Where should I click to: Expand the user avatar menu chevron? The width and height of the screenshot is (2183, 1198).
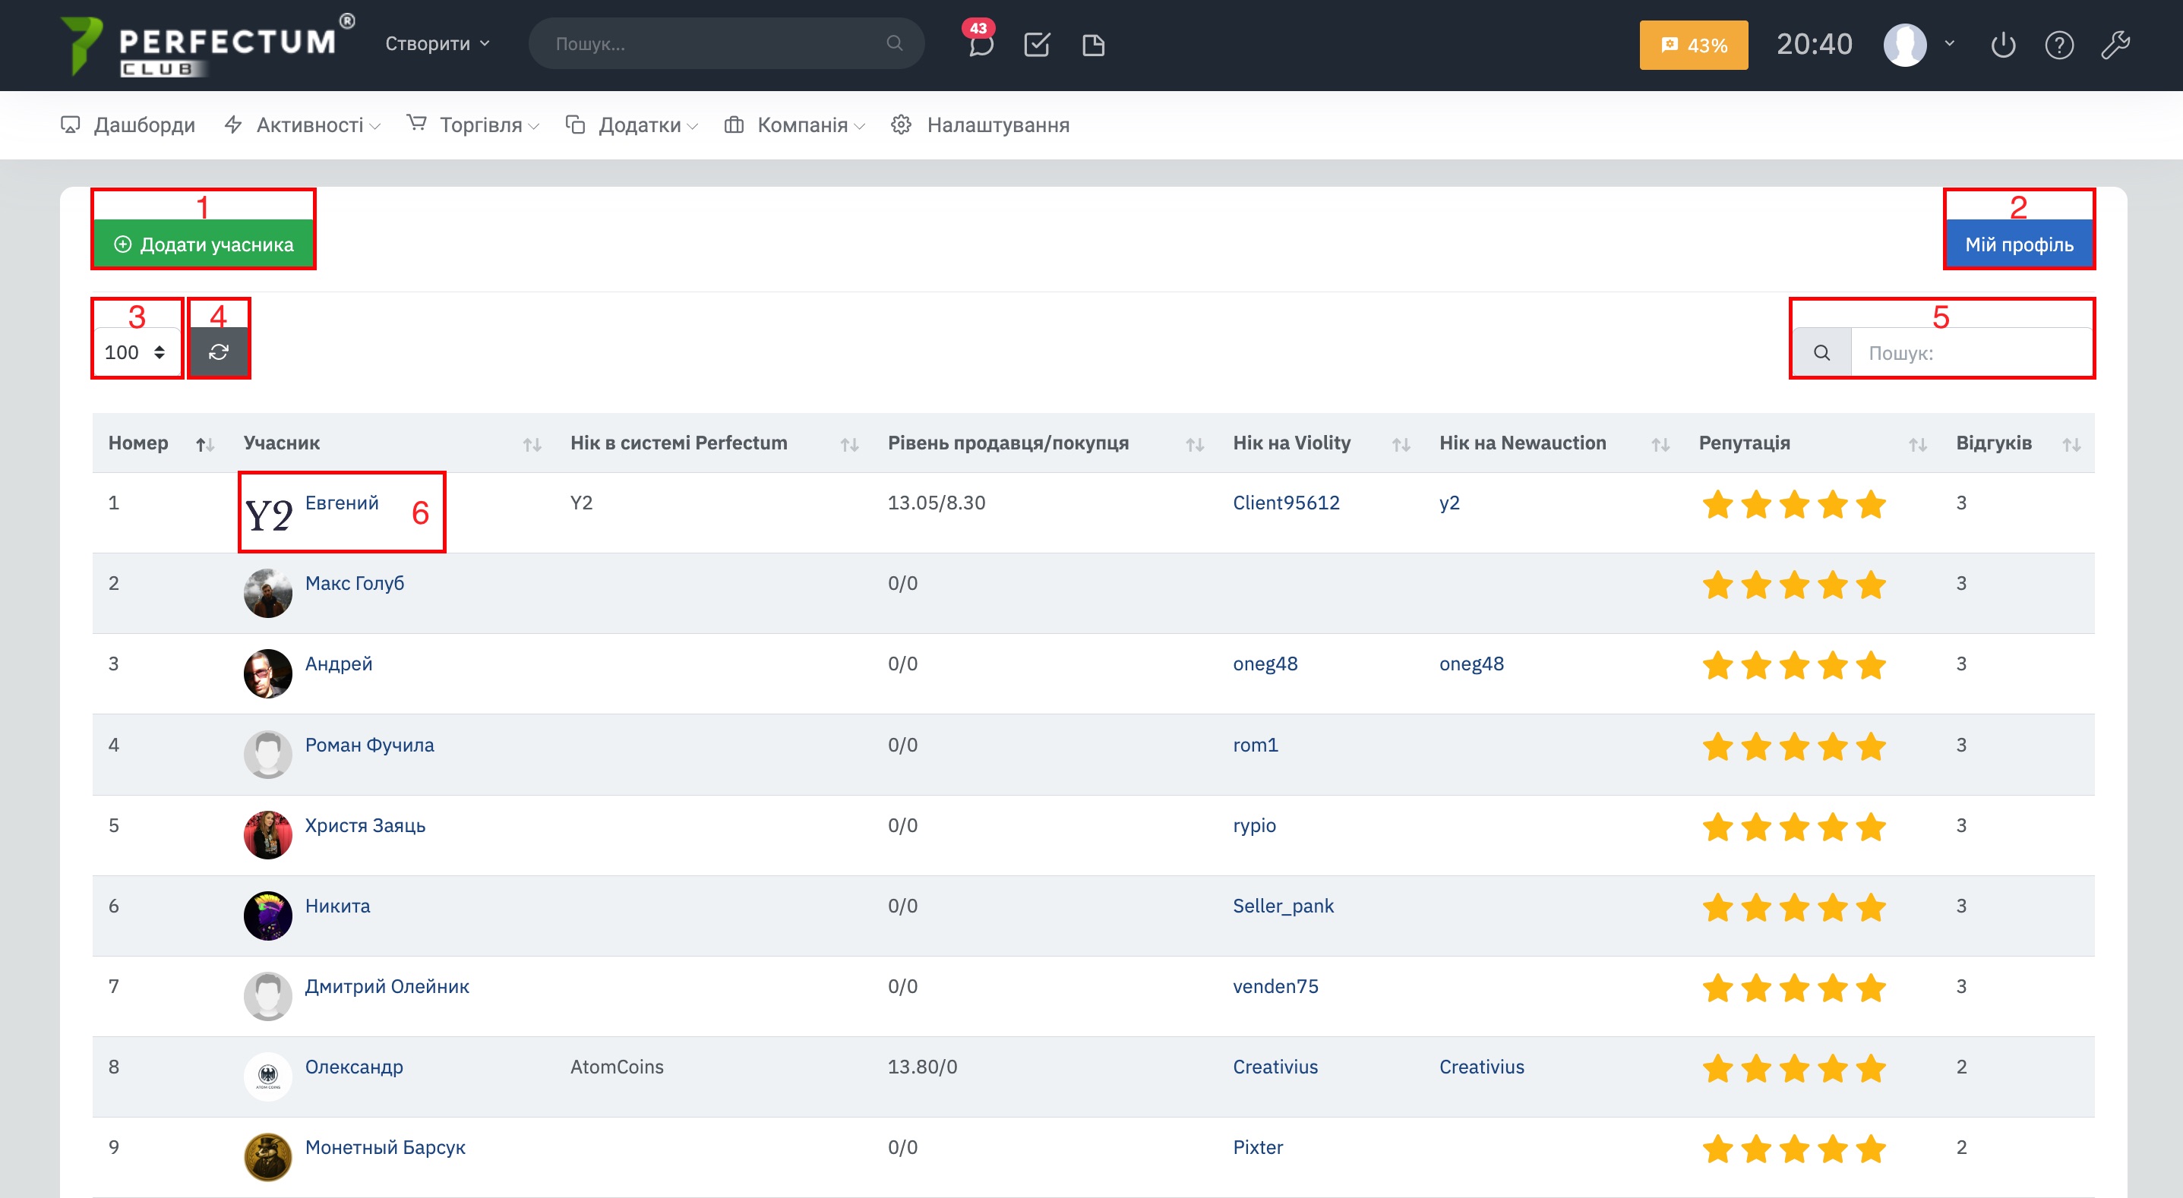pyautogui.click(x=1949, y=43)
